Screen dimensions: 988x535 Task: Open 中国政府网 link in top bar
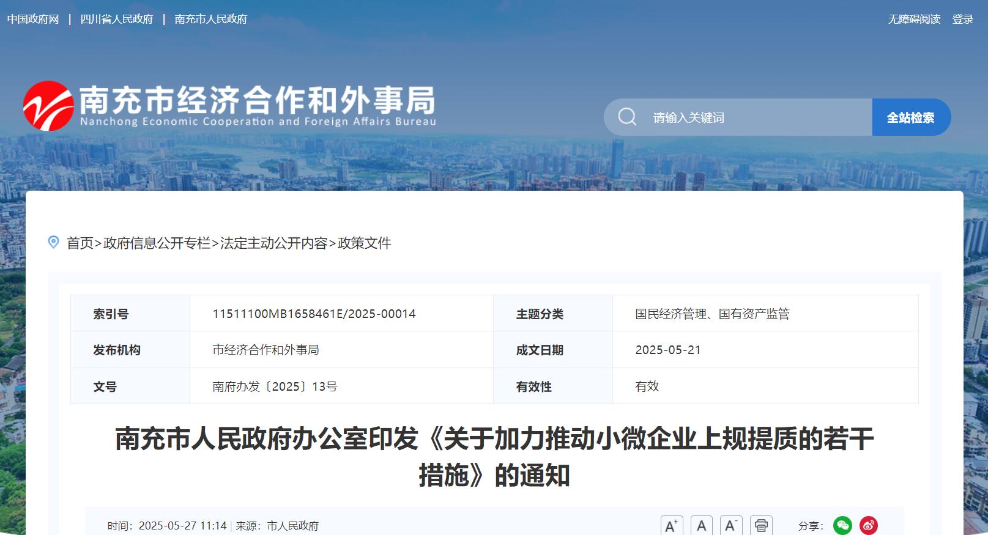[33, 19]
